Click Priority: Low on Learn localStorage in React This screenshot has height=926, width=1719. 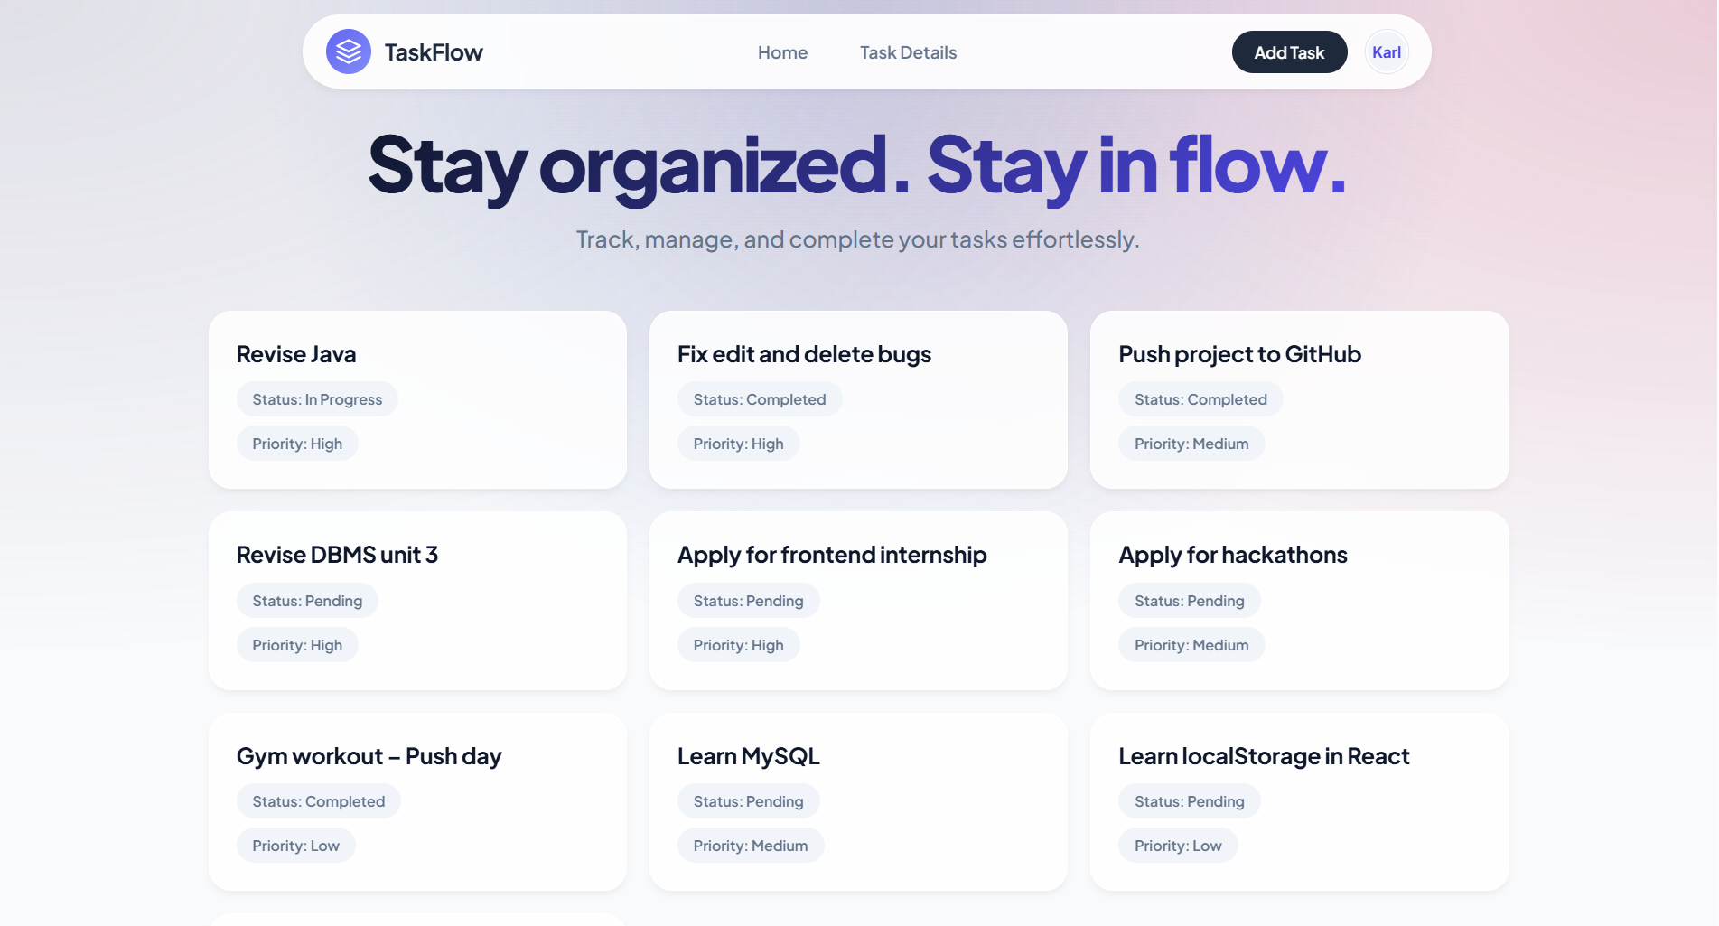(1178, 846)
